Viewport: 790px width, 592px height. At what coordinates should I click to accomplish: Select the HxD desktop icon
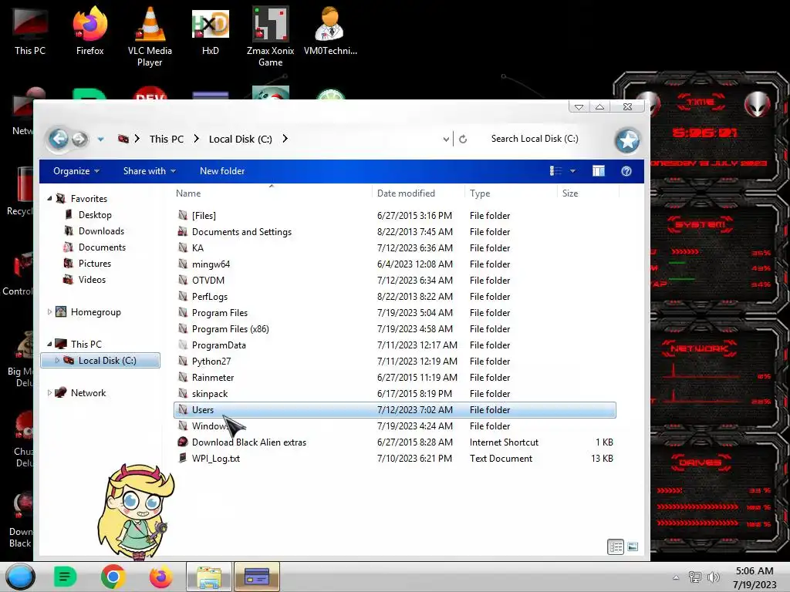point(210,31)
